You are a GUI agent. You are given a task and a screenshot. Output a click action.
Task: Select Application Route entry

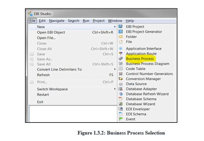click(x=141, y=54)
